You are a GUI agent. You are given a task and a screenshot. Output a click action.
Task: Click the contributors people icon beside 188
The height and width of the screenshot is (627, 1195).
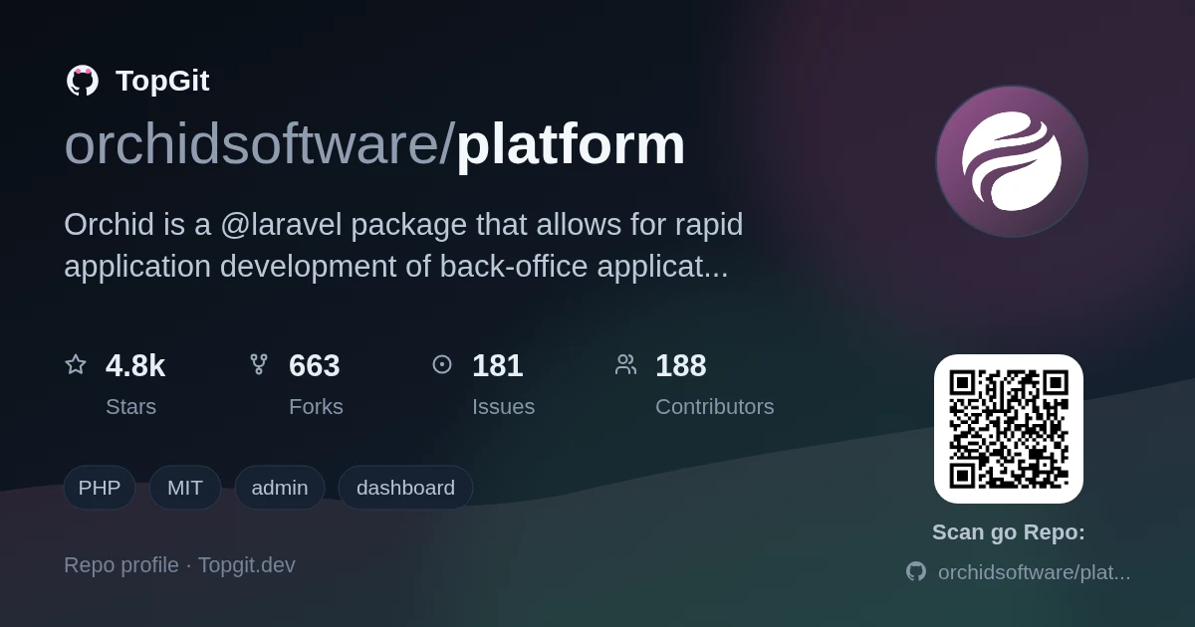[x=625, y=364]
